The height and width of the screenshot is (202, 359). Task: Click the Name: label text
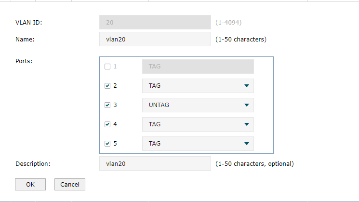25,40
